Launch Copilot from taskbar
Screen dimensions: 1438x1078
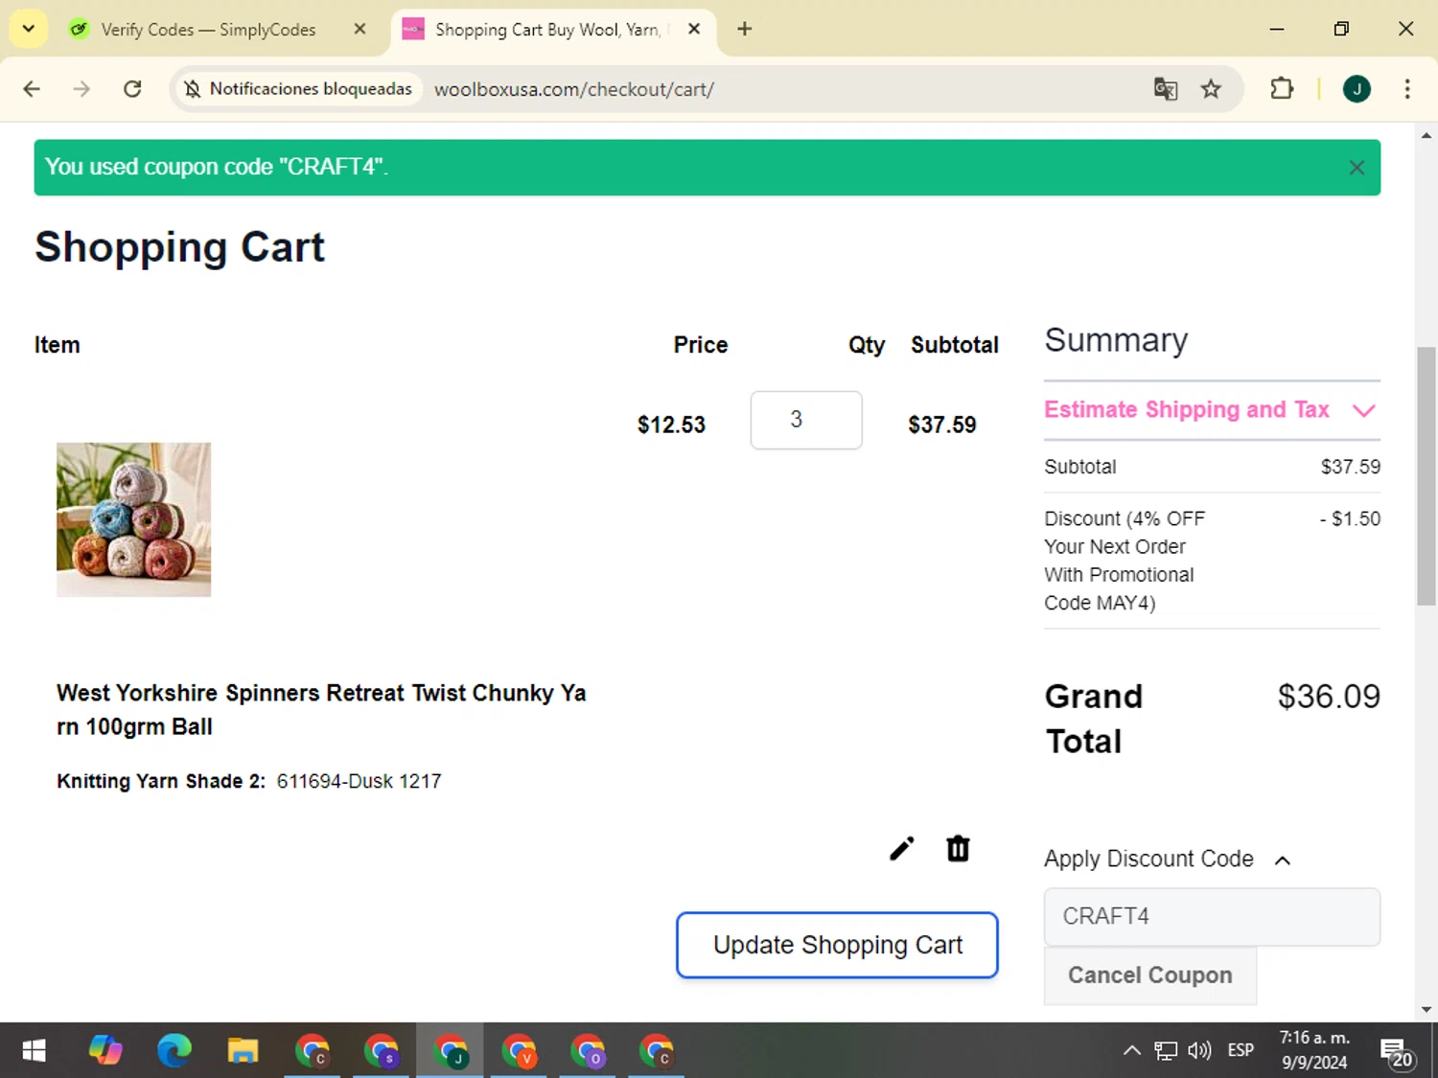point(105,1051)
